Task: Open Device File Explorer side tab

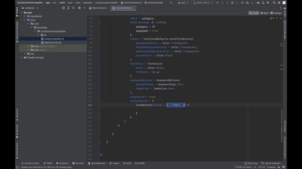Action: [x=285, y=147]
